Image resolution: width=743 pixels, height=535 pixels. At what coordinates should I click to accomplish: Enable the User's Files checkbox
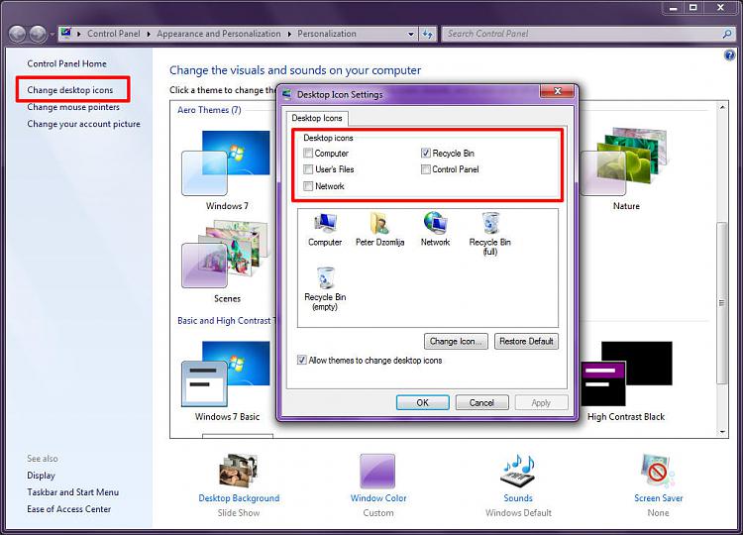pos(308,169)
